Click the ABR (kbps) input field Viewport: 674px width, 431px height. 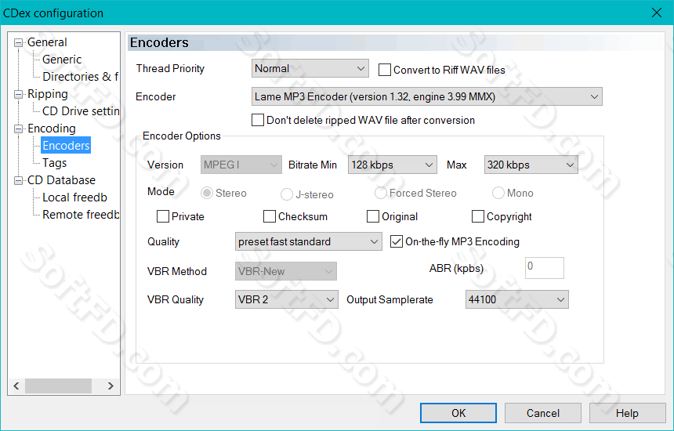(545, 268)
